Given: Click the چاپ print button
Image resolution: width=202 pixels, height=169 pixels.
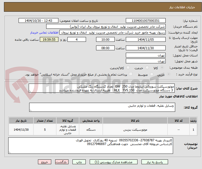Looking at the screenshot, I should pos(79,162).
